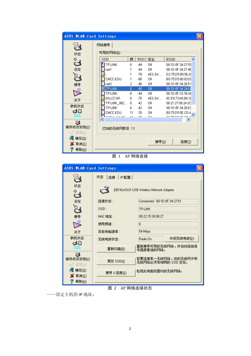The width and height of the screenshot is (251, 356).
Task: Click the network icon beside net2
Action: pyautogui.click(x=103, y=84)
